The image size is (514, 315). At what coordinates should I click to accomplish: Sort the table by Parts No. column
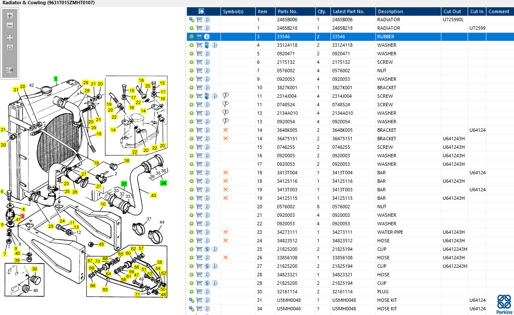click(x=287, y=11)
